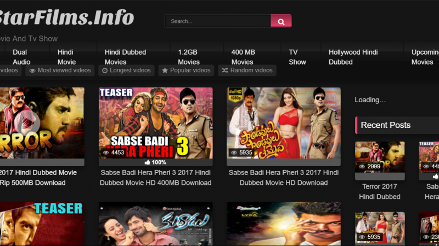
Task: Click the thumbs-up 100% rating icon
Action: point(147,162)
